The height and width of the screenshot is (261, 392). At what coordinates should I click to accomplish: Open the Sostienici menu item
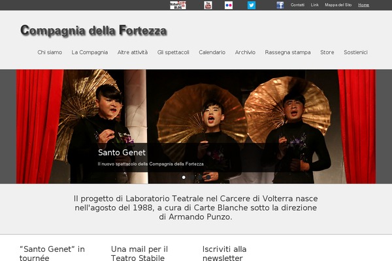click(355, 52)
